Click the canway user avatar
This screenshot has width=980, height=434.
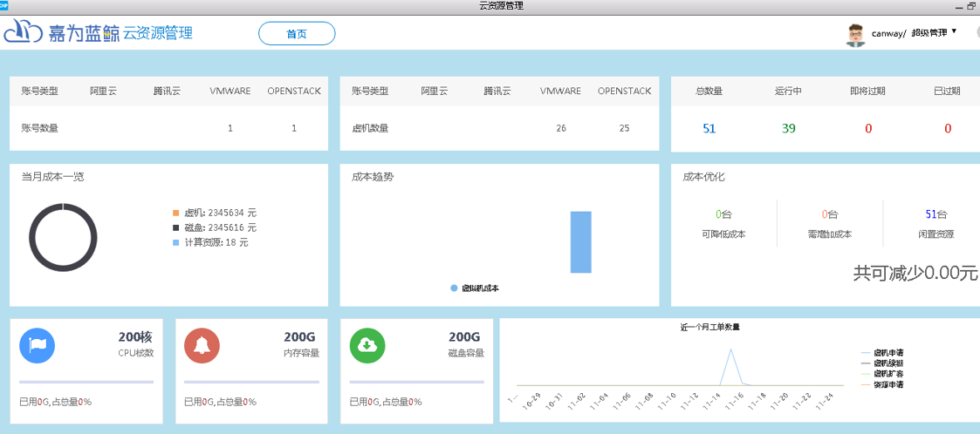point(855,34)
